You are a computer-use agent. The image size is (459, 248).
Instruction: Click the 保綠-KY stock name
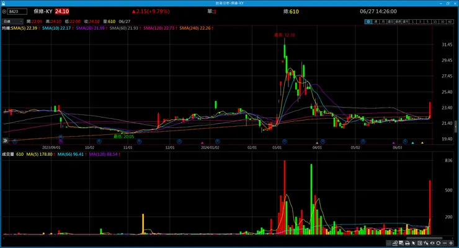[x=43, y=11]
